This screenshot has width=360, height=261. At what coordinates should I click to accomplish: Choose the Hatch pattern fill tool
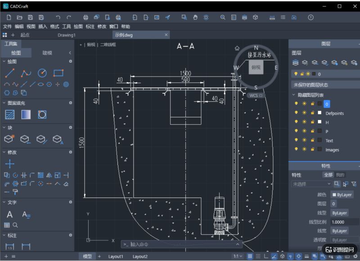pos(9,115)
